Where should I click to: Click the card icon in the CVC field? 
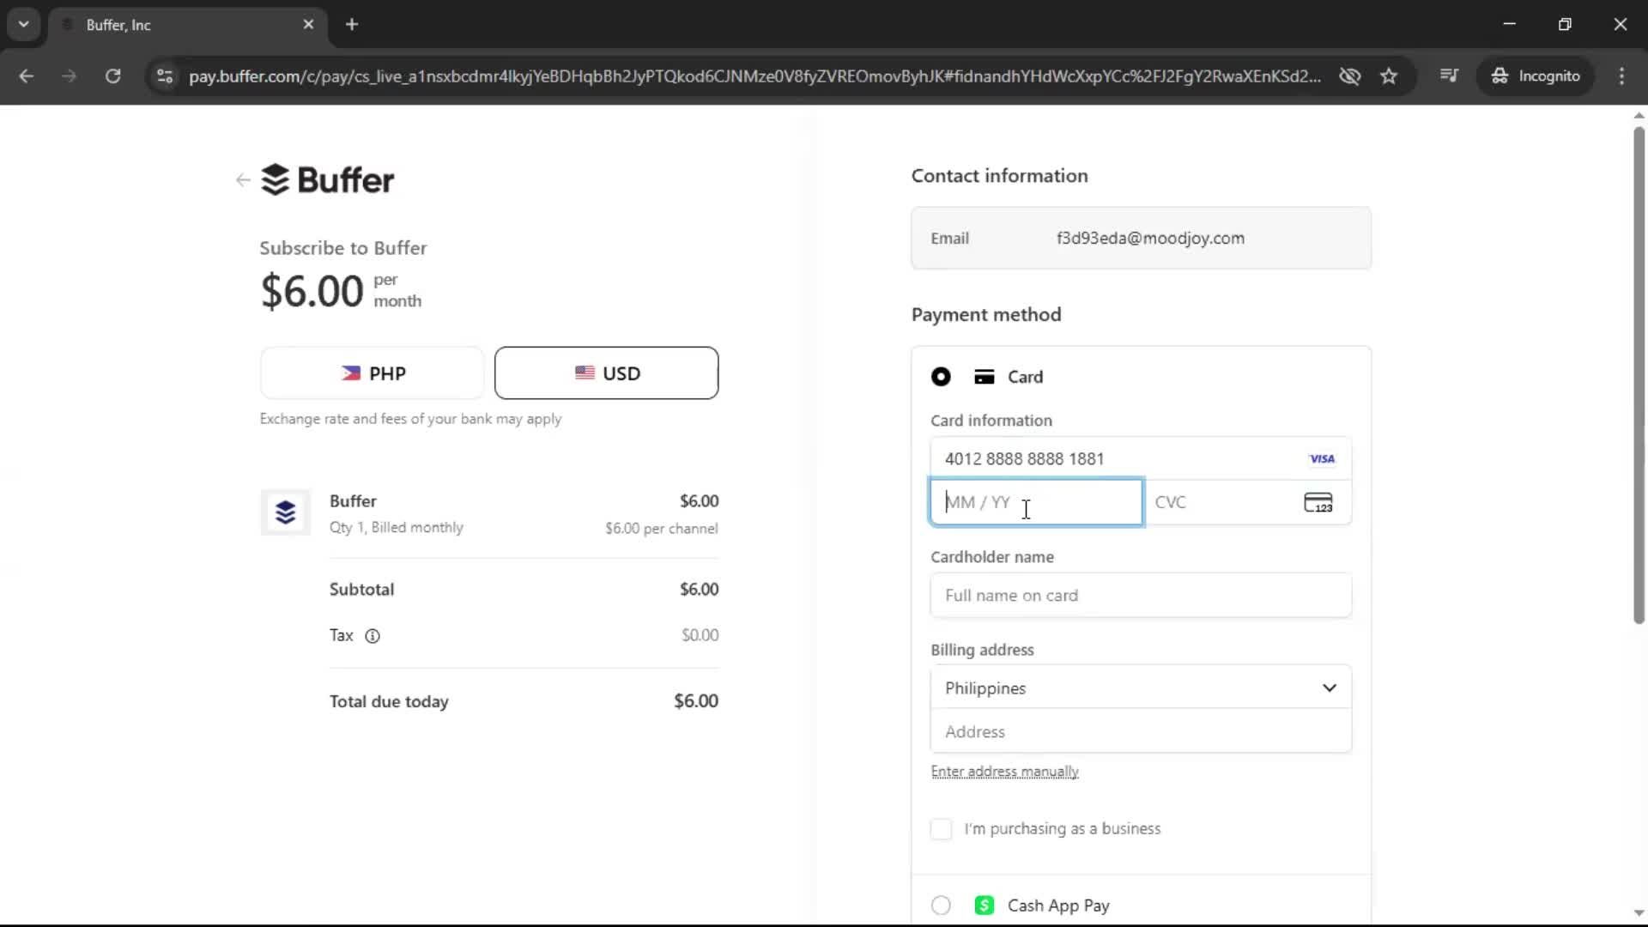tap(1319, 502)
